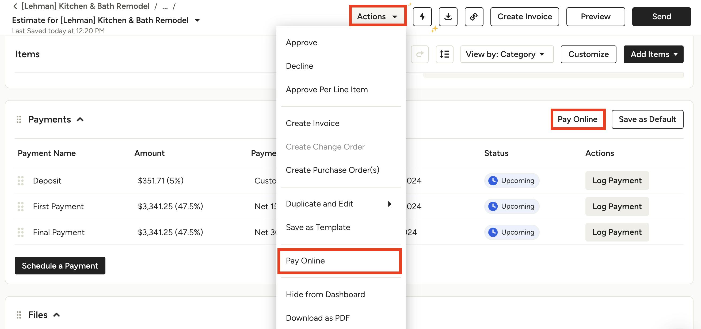
Task: Click the lightning bolt automation icon
Action: coord(422,17)
